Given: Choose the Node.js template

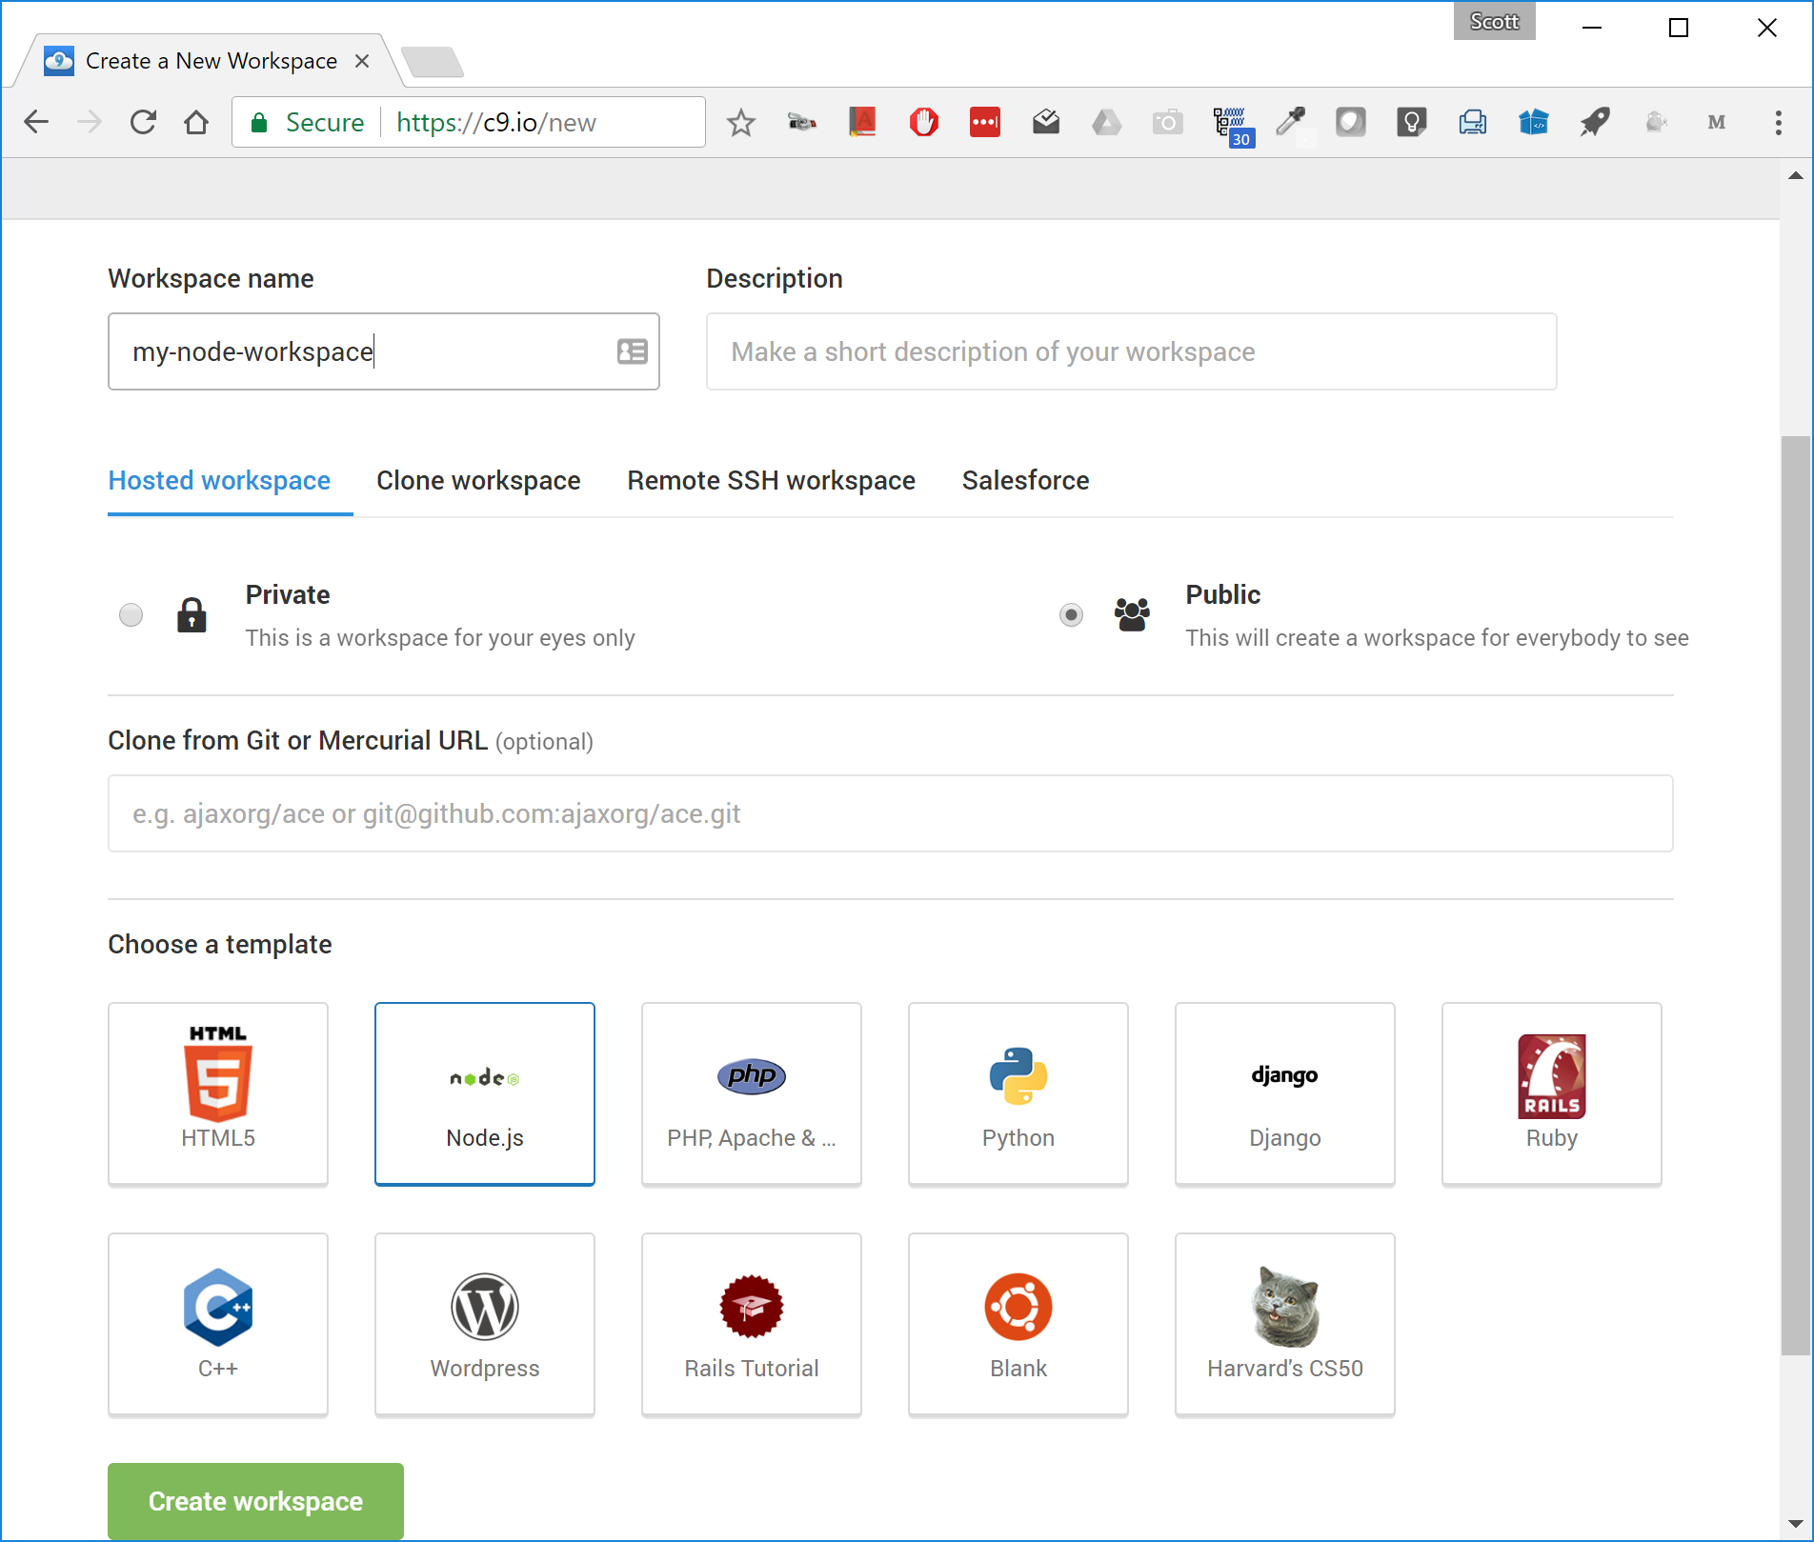Looking at the screenshot, I should click(485, 1093).
